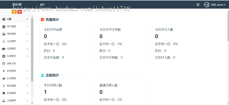Click the cyan user icon by 注册统计
229x105 pixels.
pos(42,75)
